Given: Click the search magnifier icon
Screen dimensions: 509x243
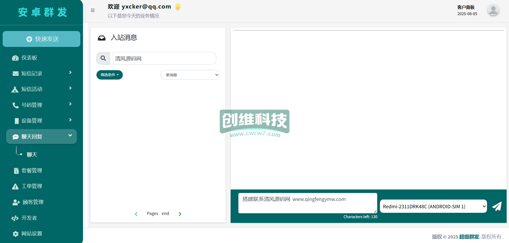Looking at the screenshot, I should [103, 58].
